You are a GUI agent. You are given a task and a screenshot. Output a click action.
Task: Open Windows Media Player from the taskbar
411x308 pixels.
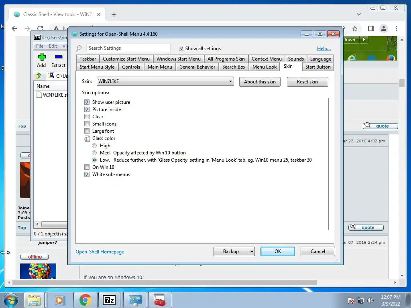pos(59,300)
